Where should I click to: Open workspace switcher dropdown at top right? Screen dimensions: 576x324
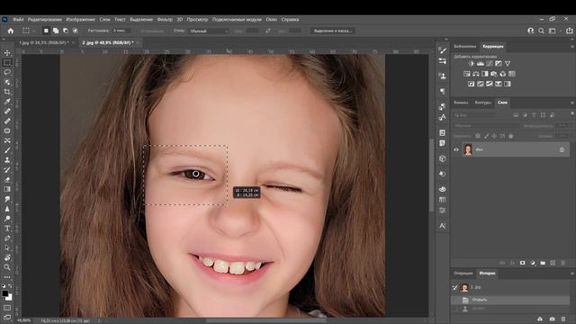click(x=553, y=31)
